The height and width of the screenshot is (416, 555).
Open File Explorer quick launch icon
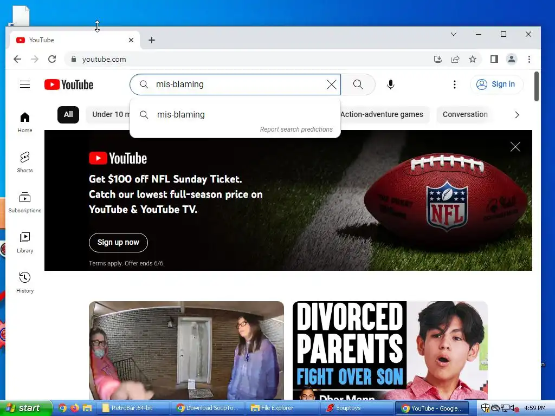(x=87, y=408)
